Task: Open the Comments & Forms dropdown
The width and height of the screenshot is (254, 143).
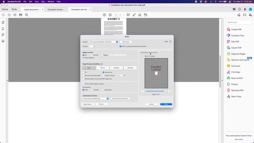Action: (x=96, y=99)
